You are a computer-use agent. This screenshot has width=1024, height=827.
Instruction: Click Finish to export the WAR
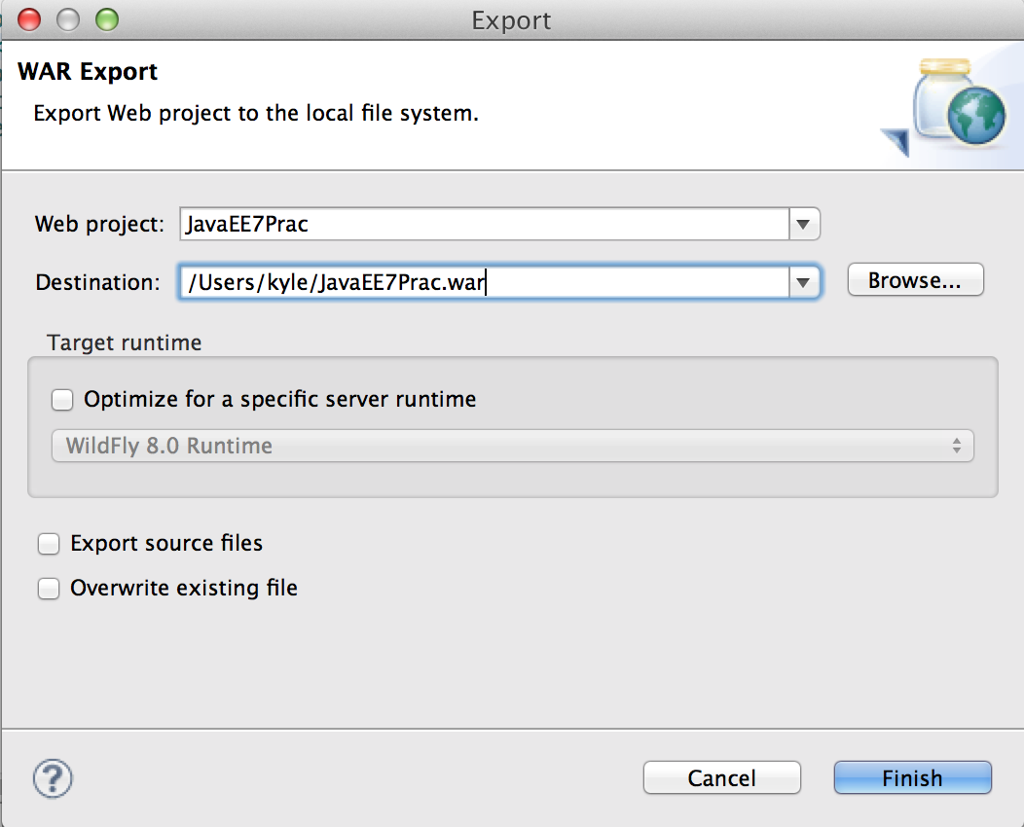click(912, 777)
